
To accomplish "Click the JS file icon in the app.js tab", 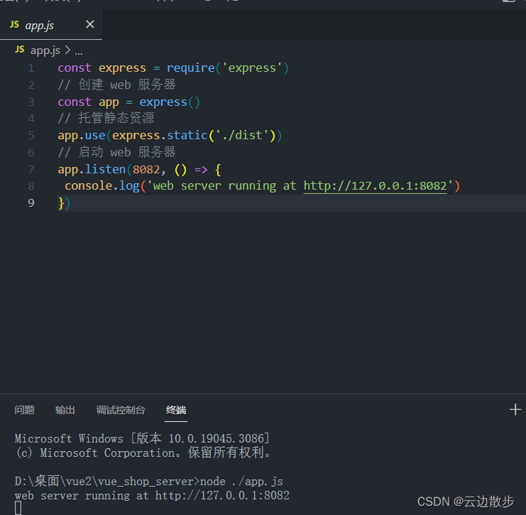I will coord(14,25).
